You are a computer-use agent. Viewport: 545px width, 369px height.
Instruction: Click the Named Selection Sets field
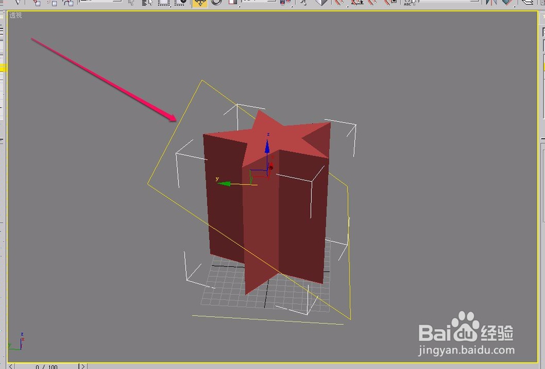447,4
